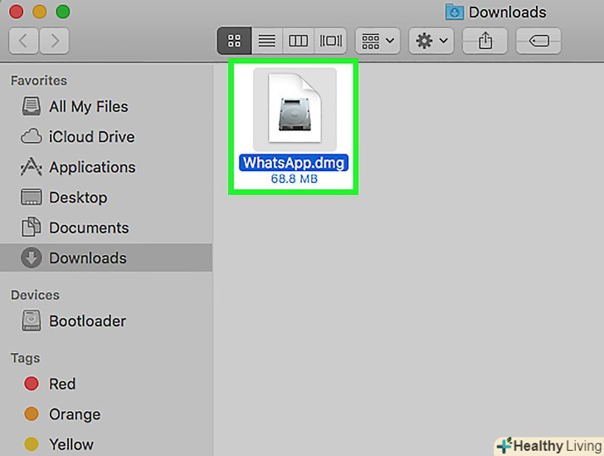This screenshot has width=604, height=456.
Task: Click the orange tag color dot
Action: (32, 414)
